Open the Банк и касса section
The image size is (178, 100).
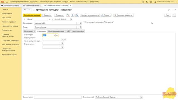(6, 18)
